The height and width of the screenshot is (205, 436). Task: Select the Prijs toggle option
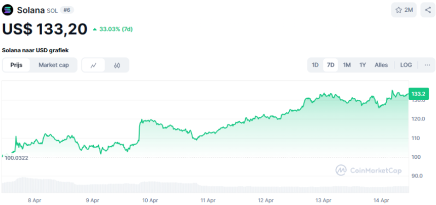17,65
